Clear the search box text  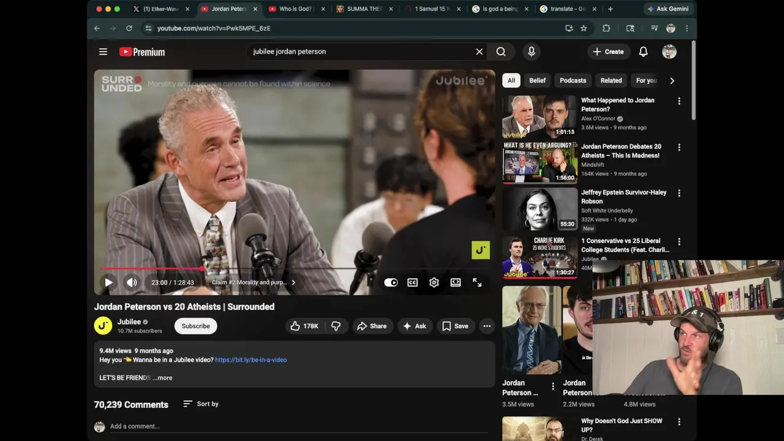(x=480, y=52)
